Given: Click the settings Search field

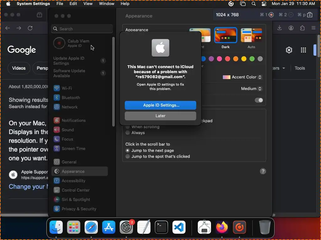Looking at the screenshot, I should click(82, 29).
